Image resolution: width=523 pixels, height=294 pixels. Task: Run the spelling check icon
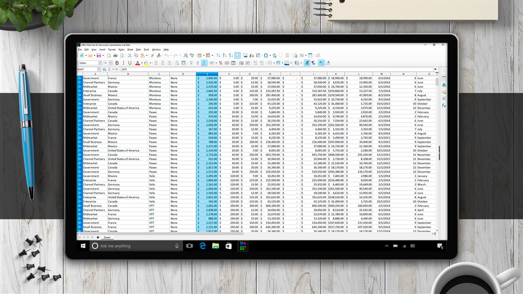(x=192, y=55)
